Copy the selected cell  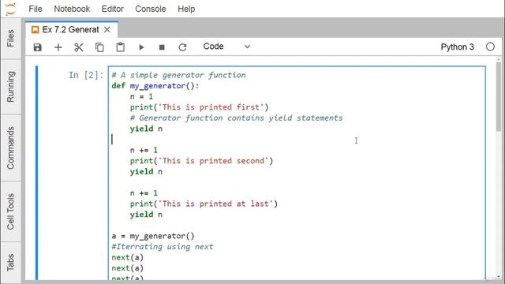(99, 47)
